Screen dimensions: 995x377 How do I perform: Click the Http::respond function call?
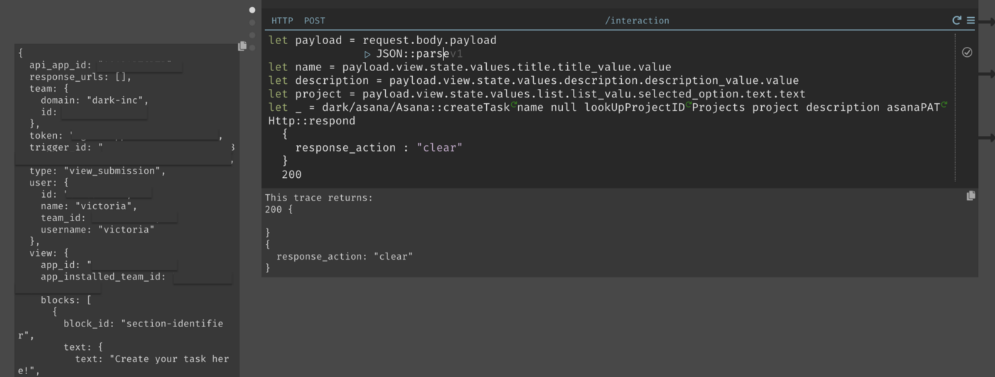pyautogui.click(x=311, y=121)
